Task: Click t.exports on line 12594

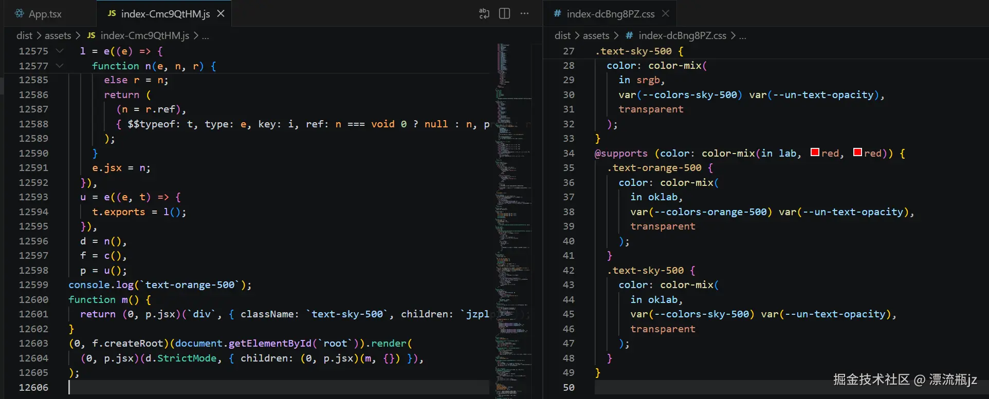Action: coord(118,212)
